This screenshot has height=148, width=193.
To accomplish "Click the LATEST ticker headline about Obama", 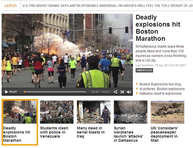I will [107, 5].
